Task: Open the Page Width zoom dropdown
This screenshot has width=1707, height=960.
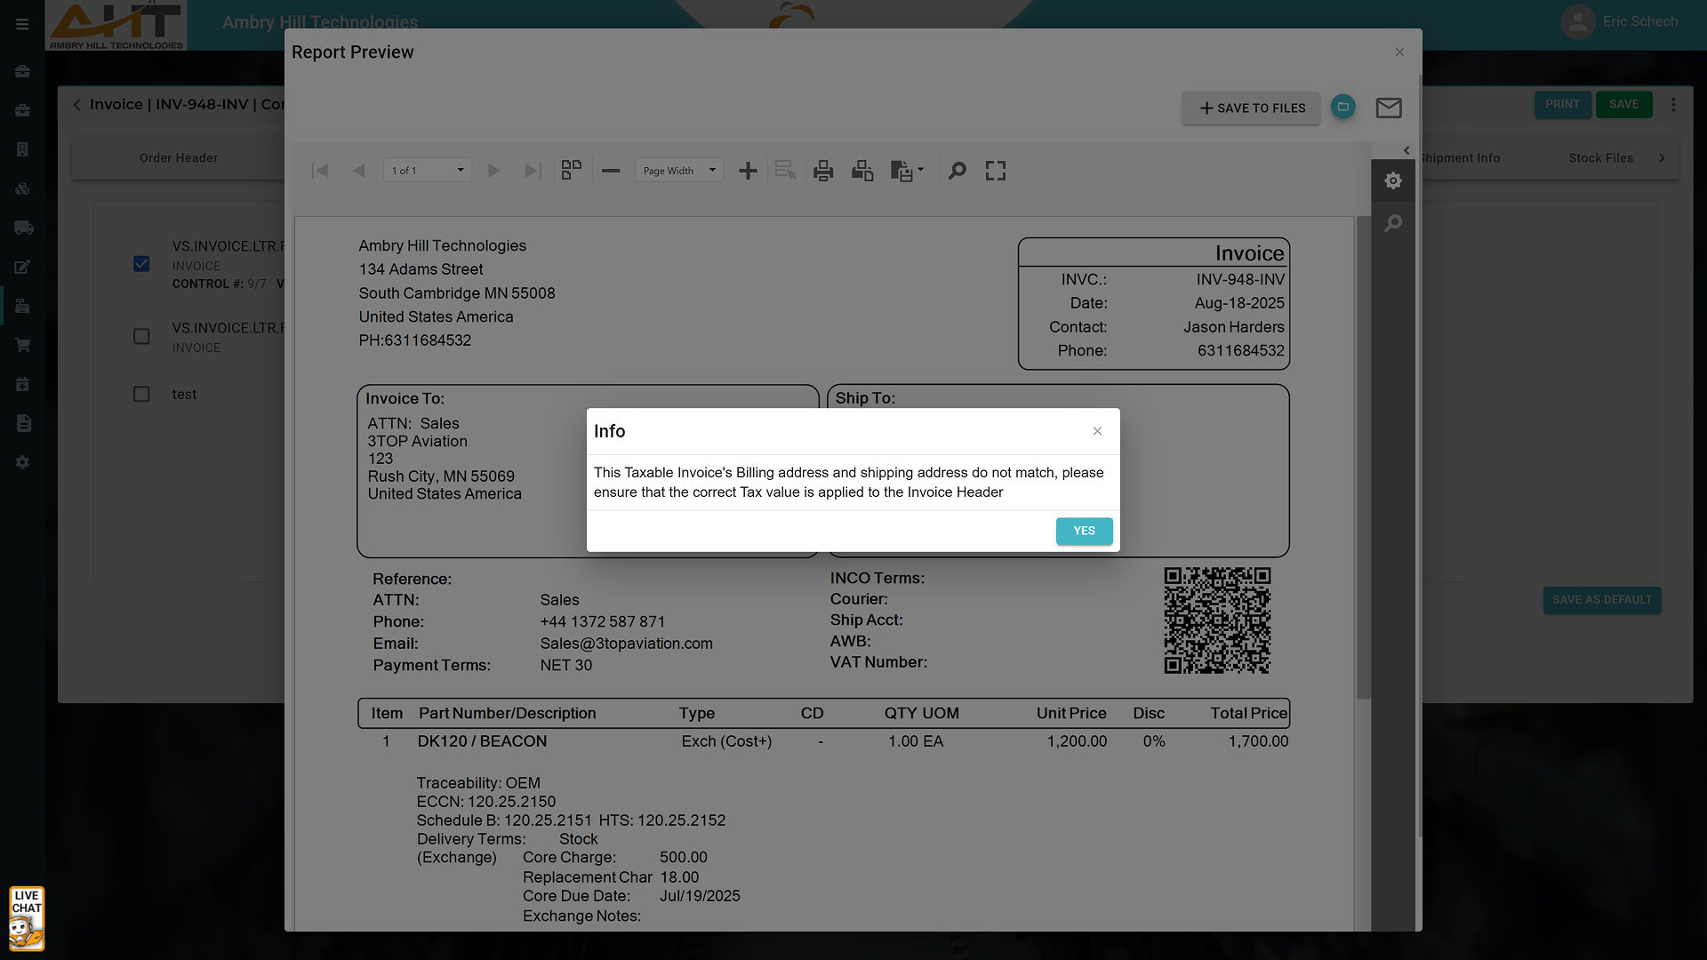Action: pyautogui.click(x=679, y=171)
